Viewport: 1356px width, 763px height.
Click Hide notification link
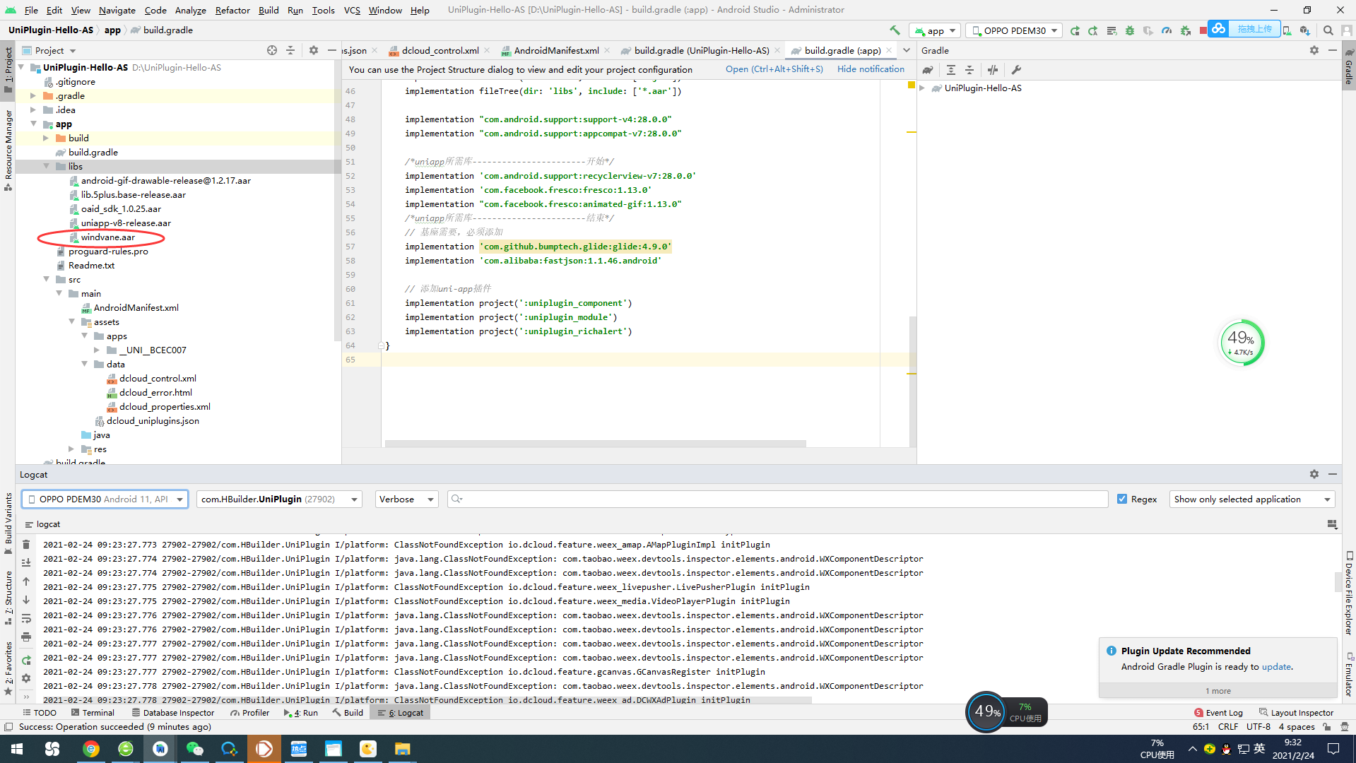point(871,69)
